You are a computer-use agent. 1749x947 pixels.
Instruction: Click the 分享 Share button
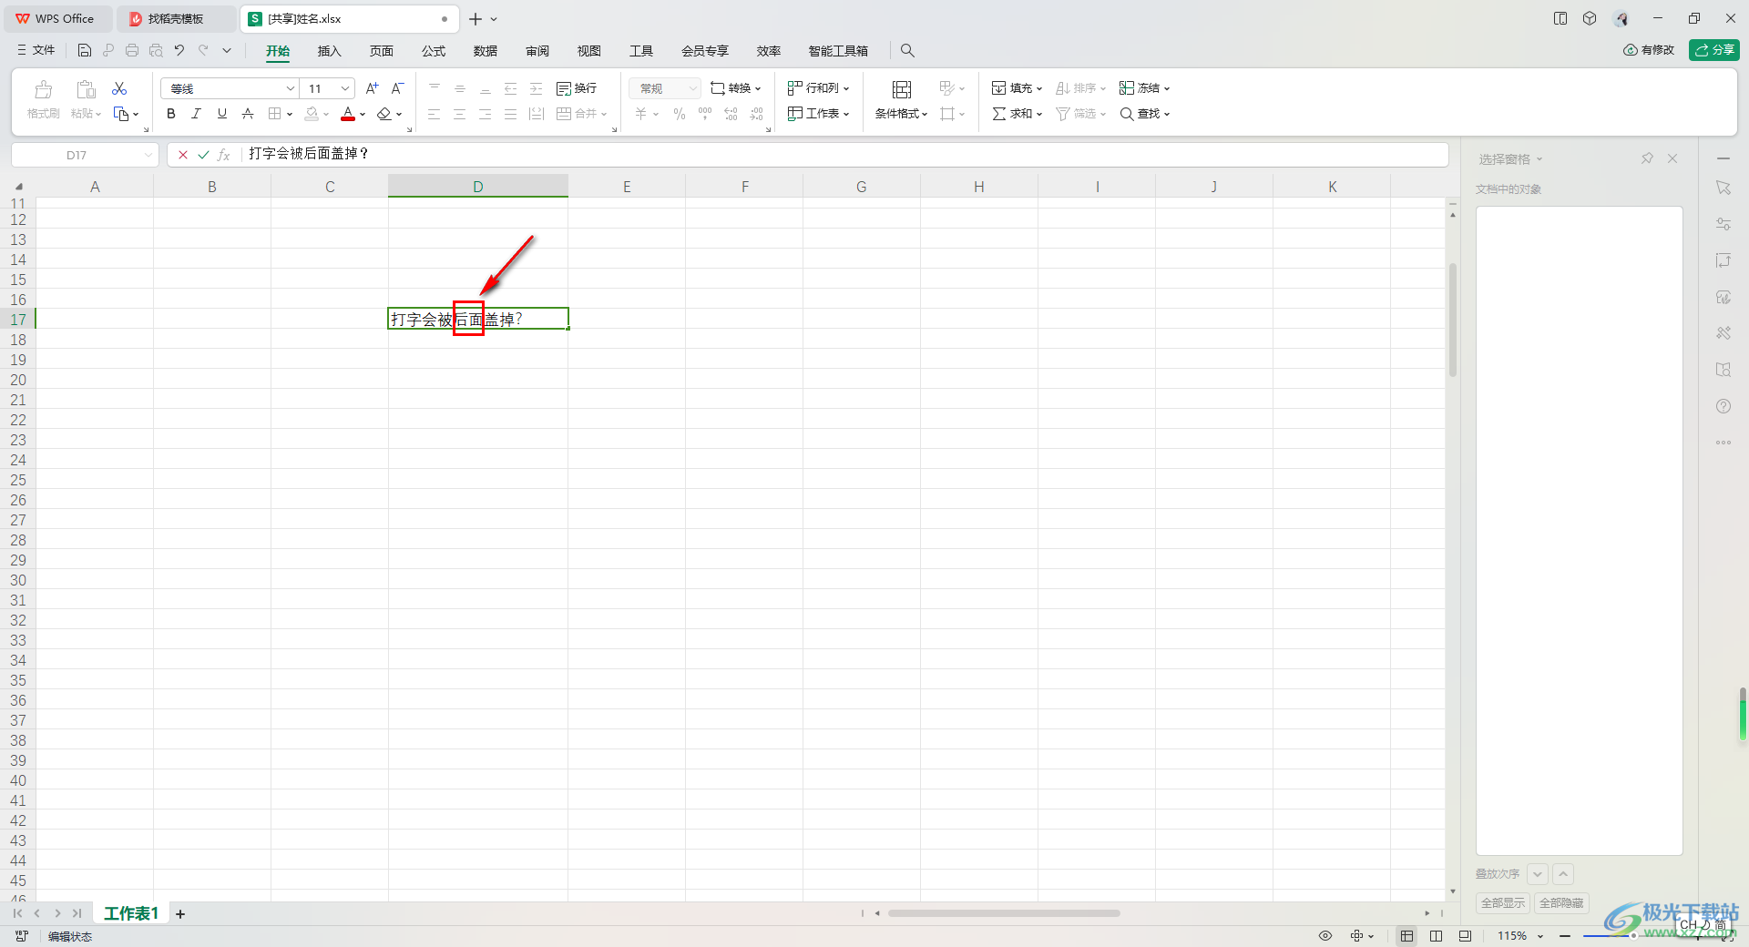(1714, 50)
